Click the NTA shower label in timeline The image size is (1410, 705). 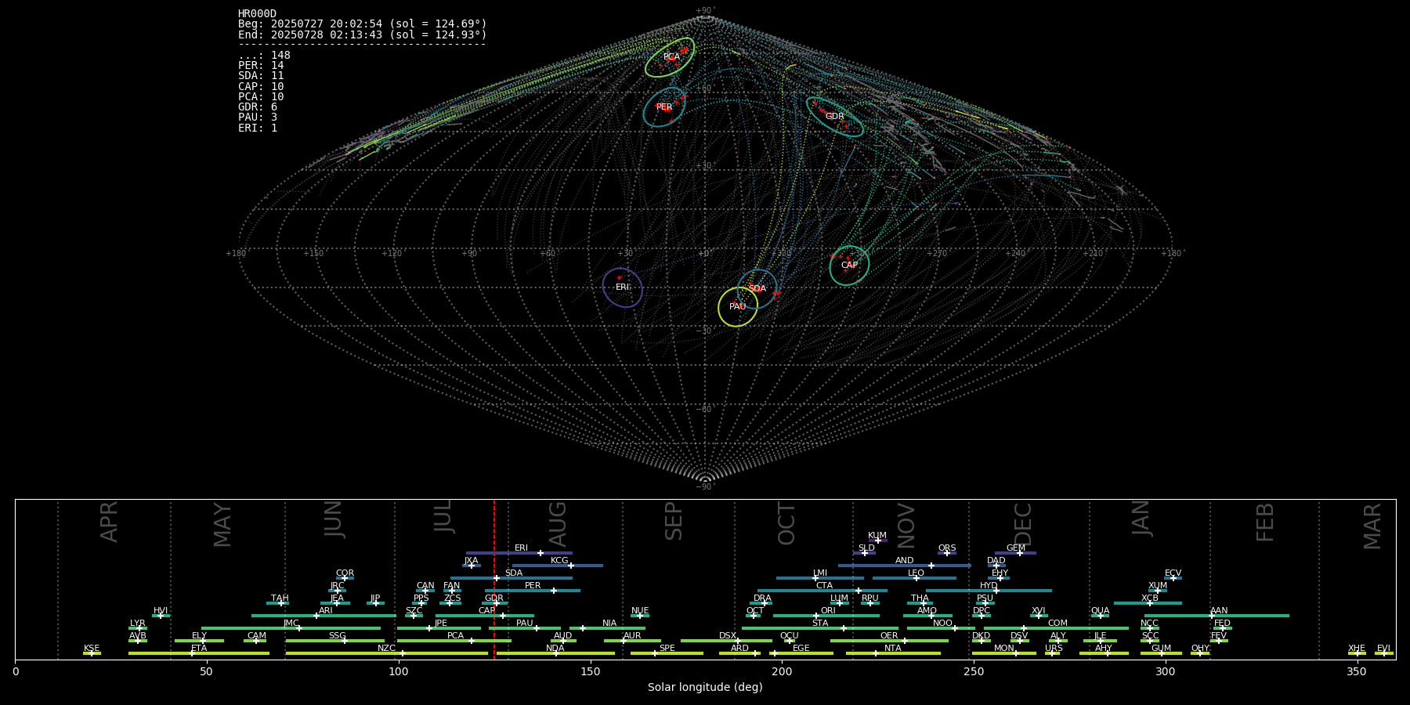[893, 649]
